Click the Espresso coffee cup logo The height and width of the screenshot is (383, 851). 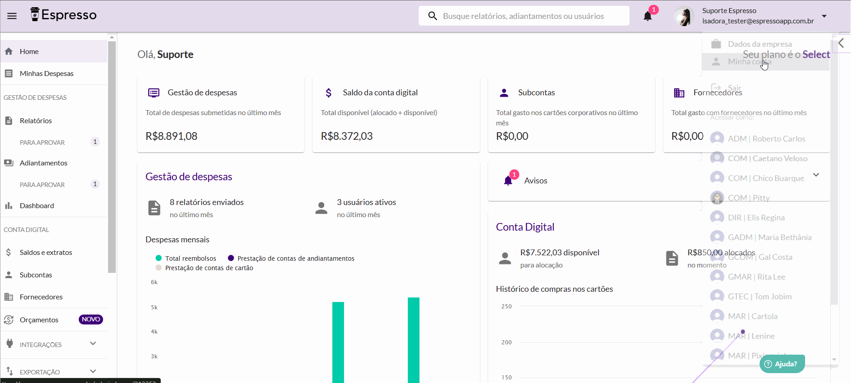[x=35, y=14]
